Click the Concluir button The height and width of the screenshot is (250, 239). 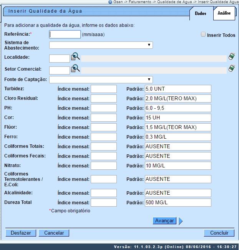[219, 233]
